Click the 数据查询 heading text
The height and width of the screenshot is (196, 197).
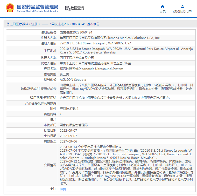coord(77,8)
